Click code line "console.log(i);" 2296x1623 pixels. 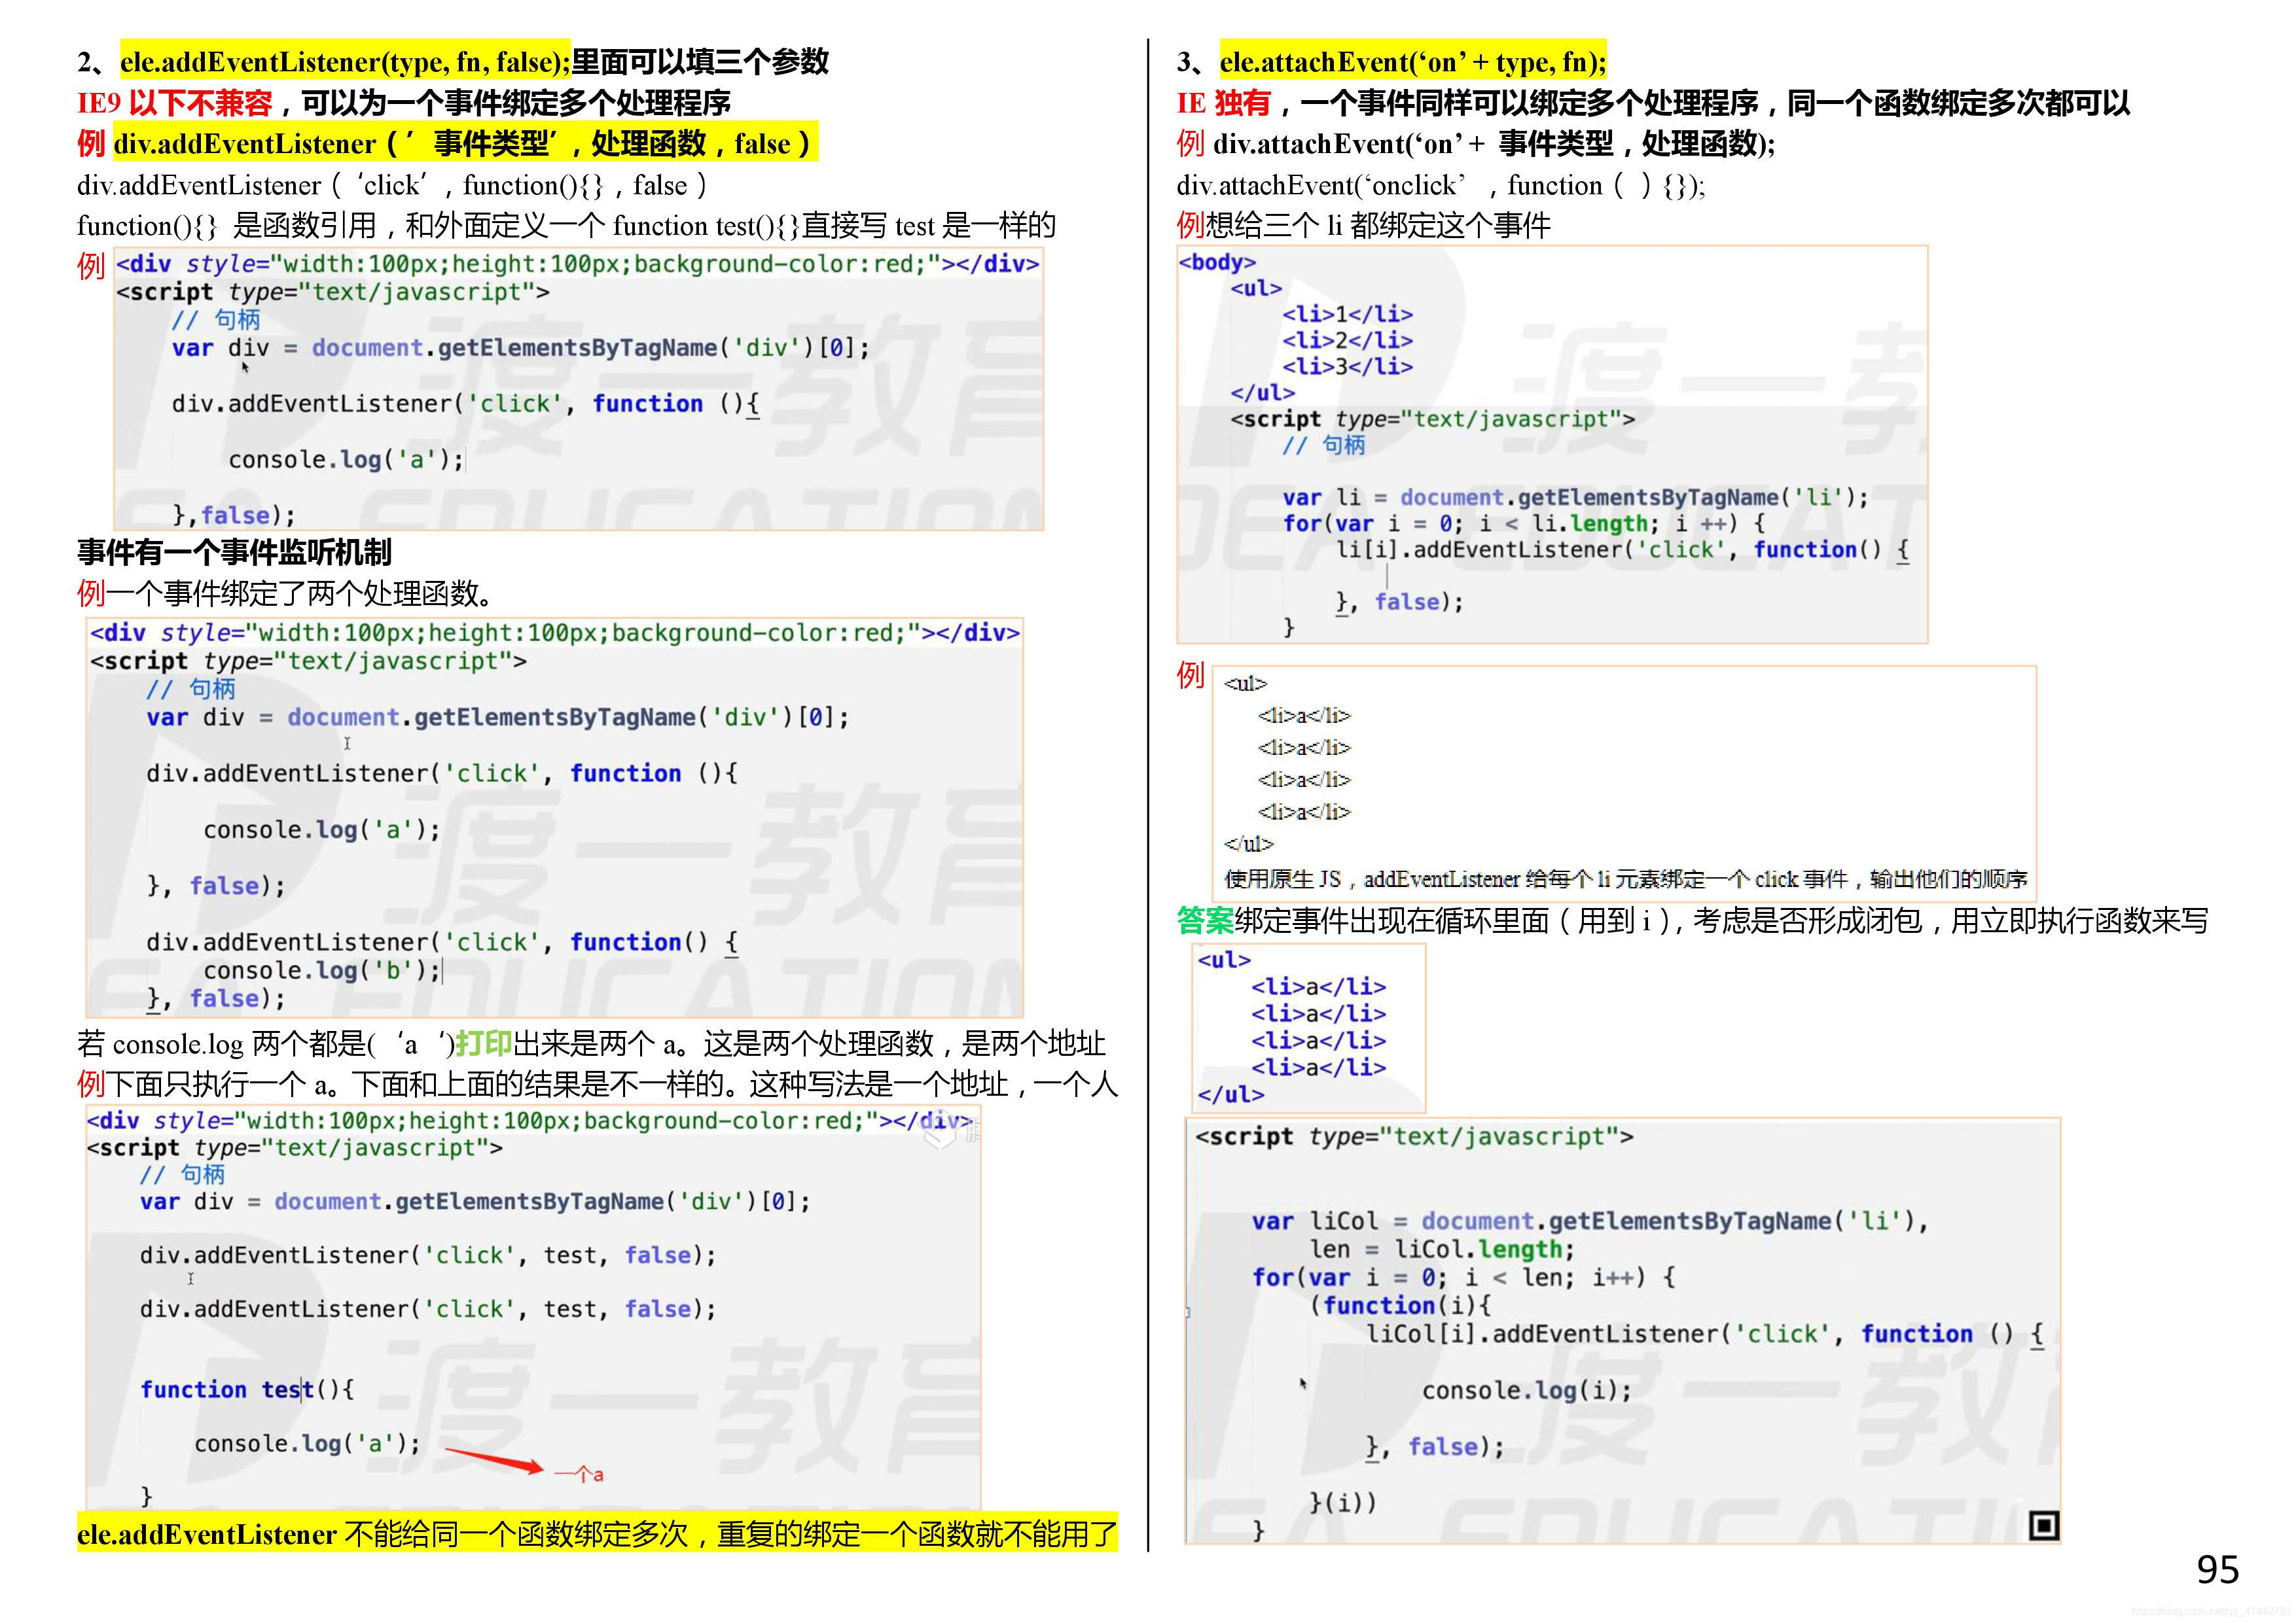click(1526, 1390)
